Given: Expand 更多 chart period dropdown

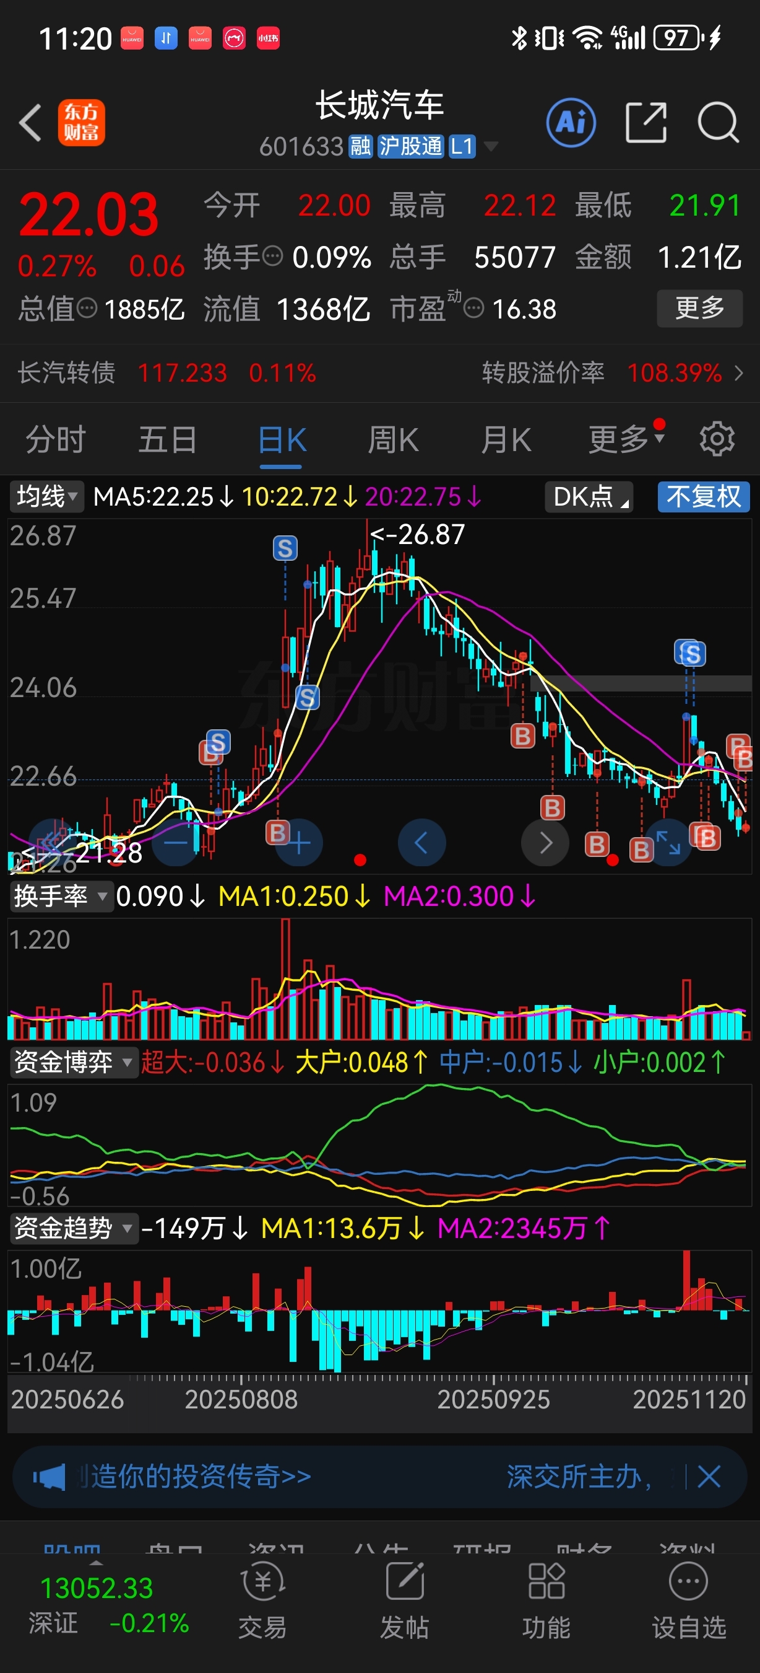Looking at the screenshot, I should (x=626, y=440).
